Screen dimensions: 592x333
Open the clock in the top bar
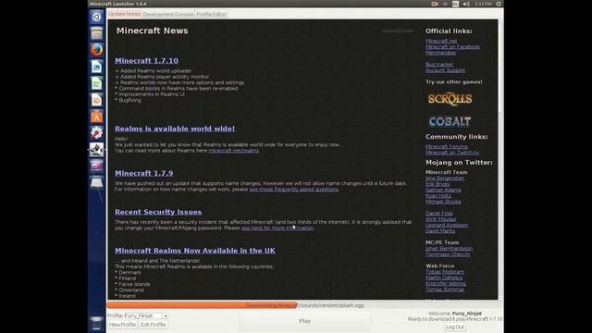point(483,4)
